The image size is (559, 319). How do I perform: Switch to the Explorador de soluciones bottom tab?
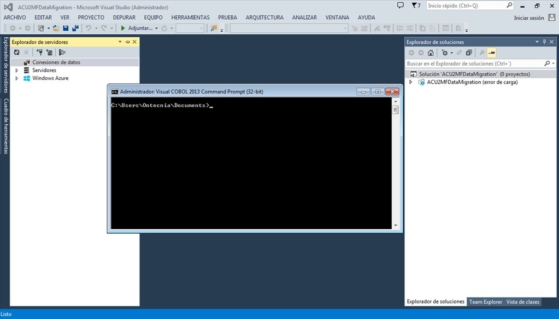pos(436,301)
